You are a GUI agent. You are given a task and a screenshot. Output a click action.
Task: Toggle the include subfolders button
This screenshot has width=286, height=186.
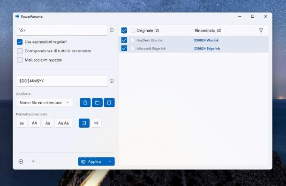[x=109, y=102]
